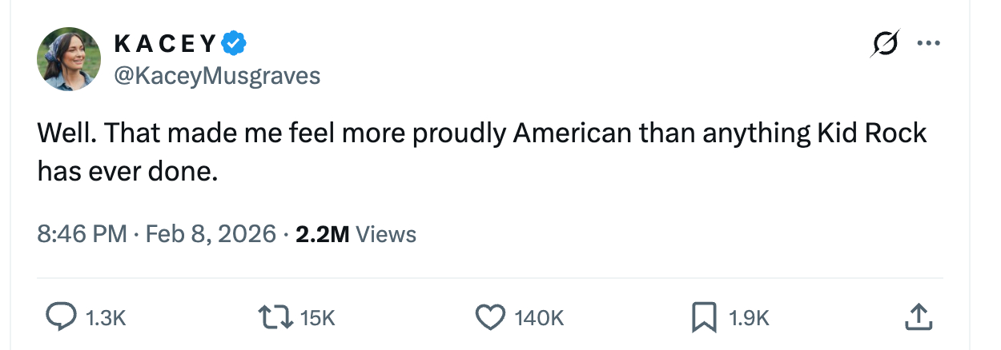This screenshot has height=350, width=1001.
Task: Click the Grok slashed-circle icon
Action: pos(884,45)
